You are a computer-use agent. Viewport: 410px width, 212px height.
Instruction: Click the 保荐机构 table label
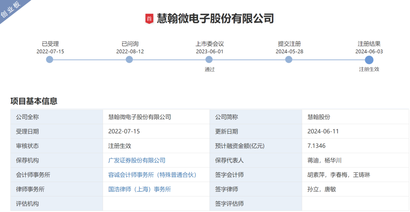click(x=27, y=160)
